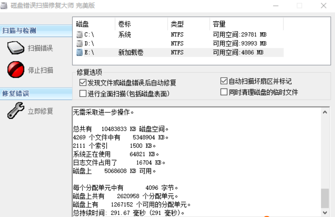The width and height of the screenshot is (335, 217).
Task: Click the 停止扫描 button label
Action: (x=40, y=70)
